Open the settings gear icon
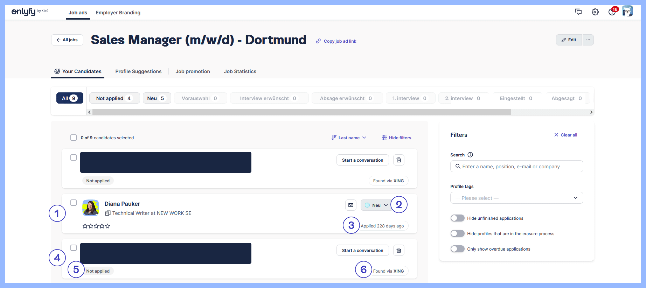The width and height of the screenshot is (646, 288). click(x=595, y=12)
